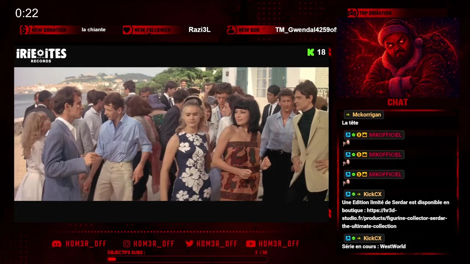The image size is (470, 264).
Task: Open the YouTube icon in the social bar
Action: (251, 244)
